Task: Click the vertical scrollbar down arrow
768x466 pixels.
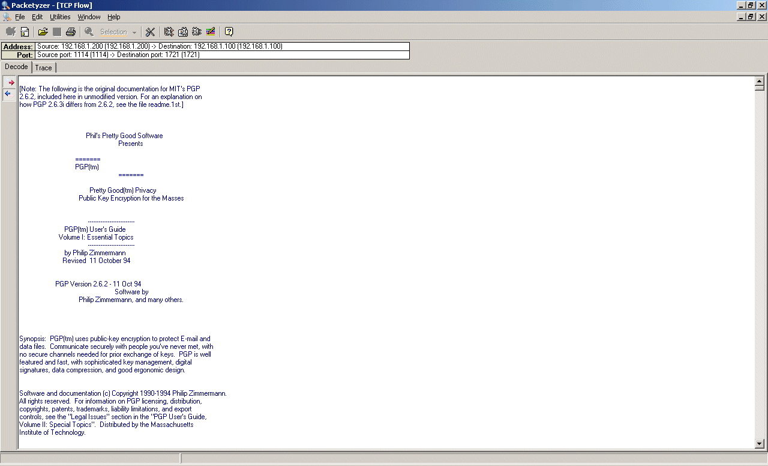Action: tap(759, 444)
